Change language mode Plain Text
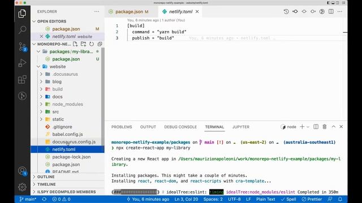 point(265,199)
